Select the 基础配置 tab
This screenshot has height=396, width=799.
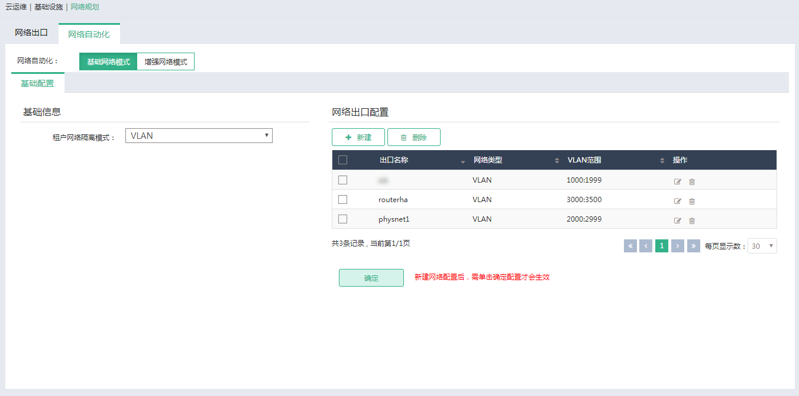(x=37, y=83)
